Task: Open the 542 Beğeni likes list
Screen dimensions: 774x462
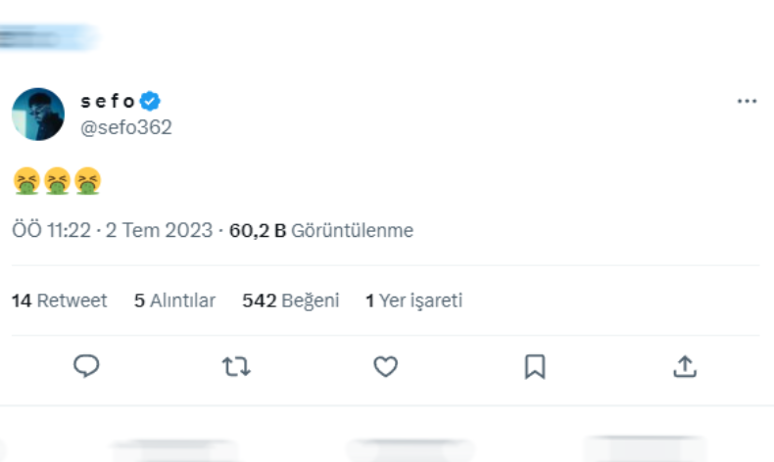Action: [x=290, y=300]
